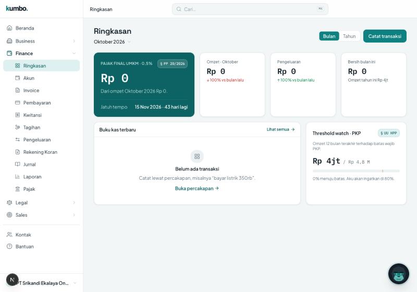
Task: Click the empty-state grid icon in Buku kas
Action: tap(197, 156)
